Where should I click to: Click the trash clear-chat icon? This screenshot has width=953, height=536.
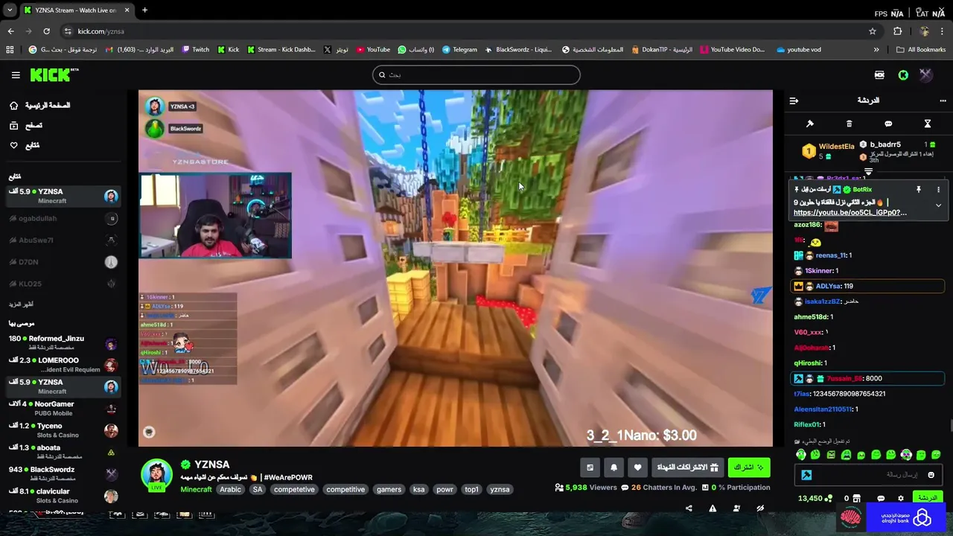coord(849,124)
